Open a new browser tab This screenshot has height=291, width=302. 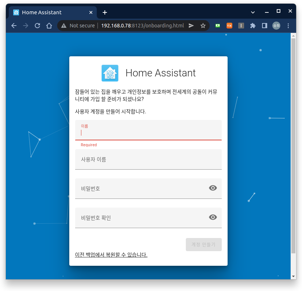point(105,12)
